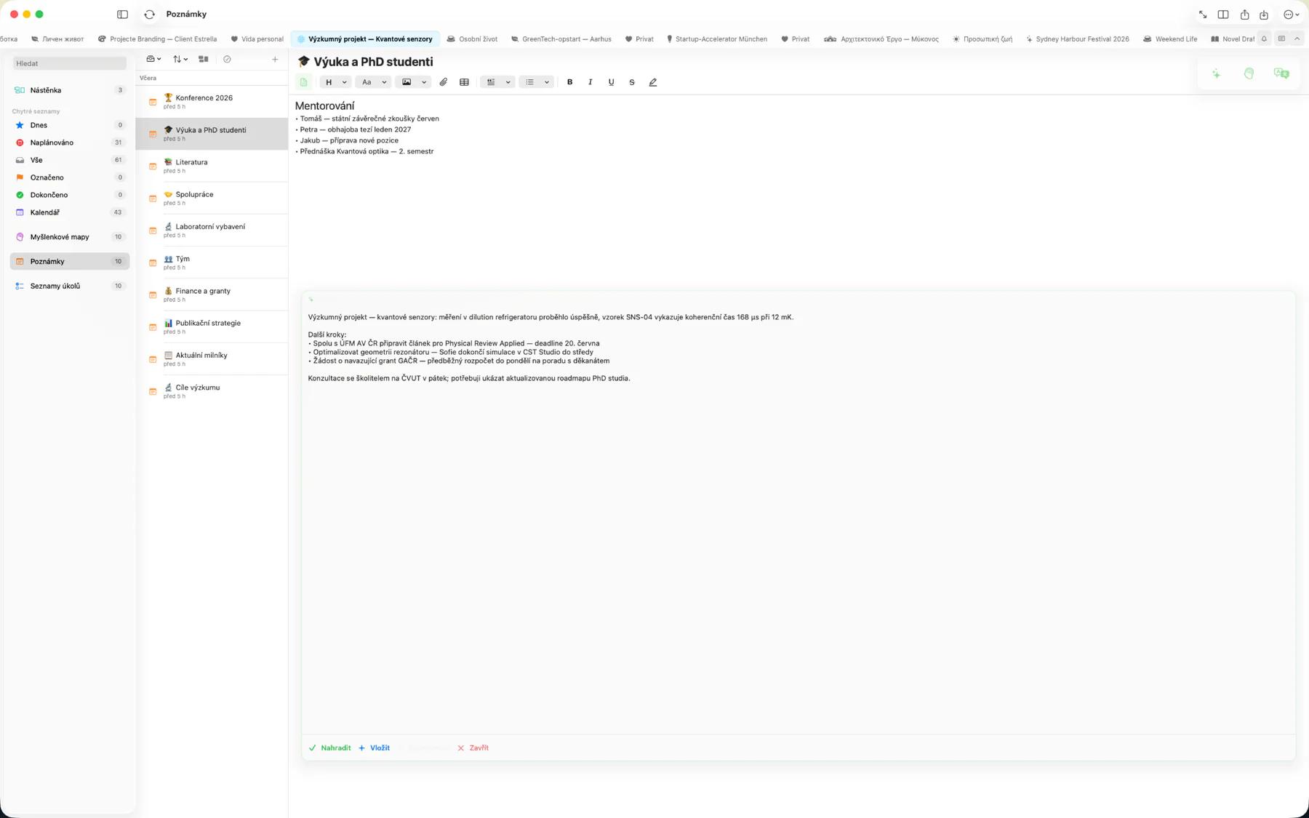Open the share icon in the title bar

point(1244,15)
